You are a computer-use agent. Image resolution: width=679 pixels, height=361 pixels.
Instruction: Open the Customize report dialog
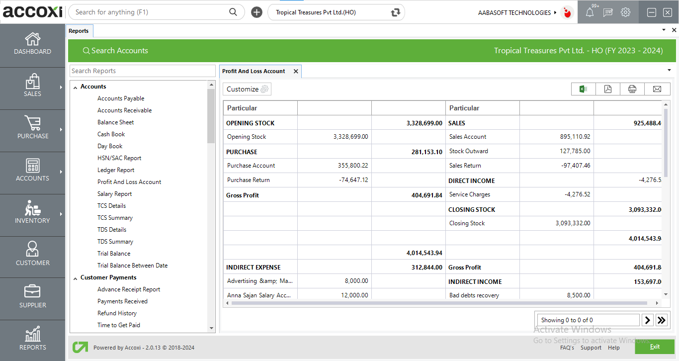point(247,89)
